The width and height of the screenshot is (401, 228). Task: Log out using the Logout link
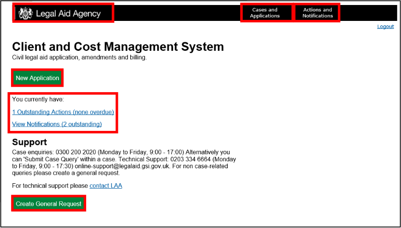pos(385,26)
